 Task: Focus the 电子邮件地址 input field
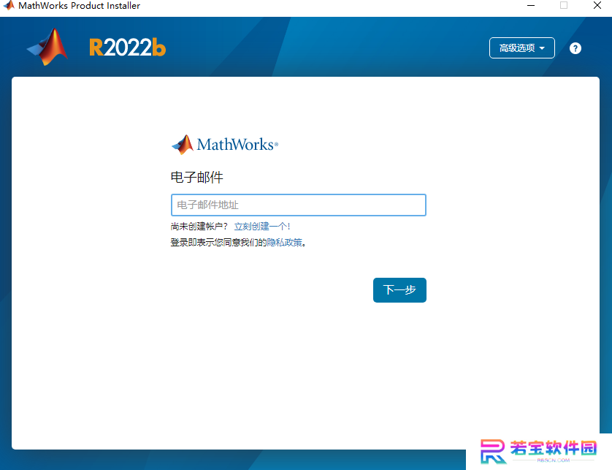(x=298, y=205)
